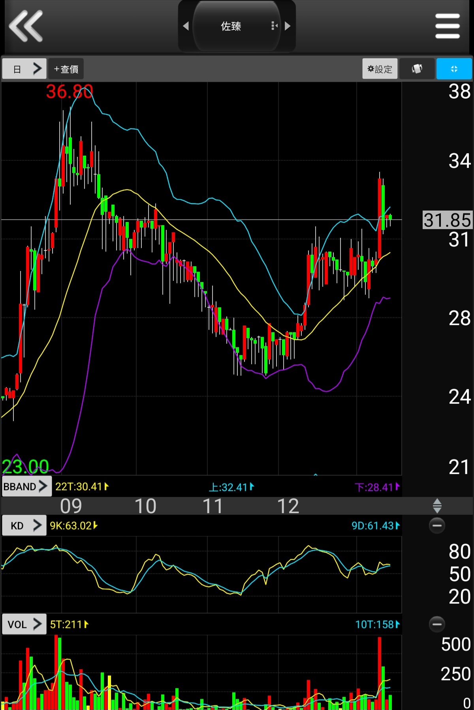Open the BBAND indicator dropdown

pyautogui.click(x=26, y=486)
